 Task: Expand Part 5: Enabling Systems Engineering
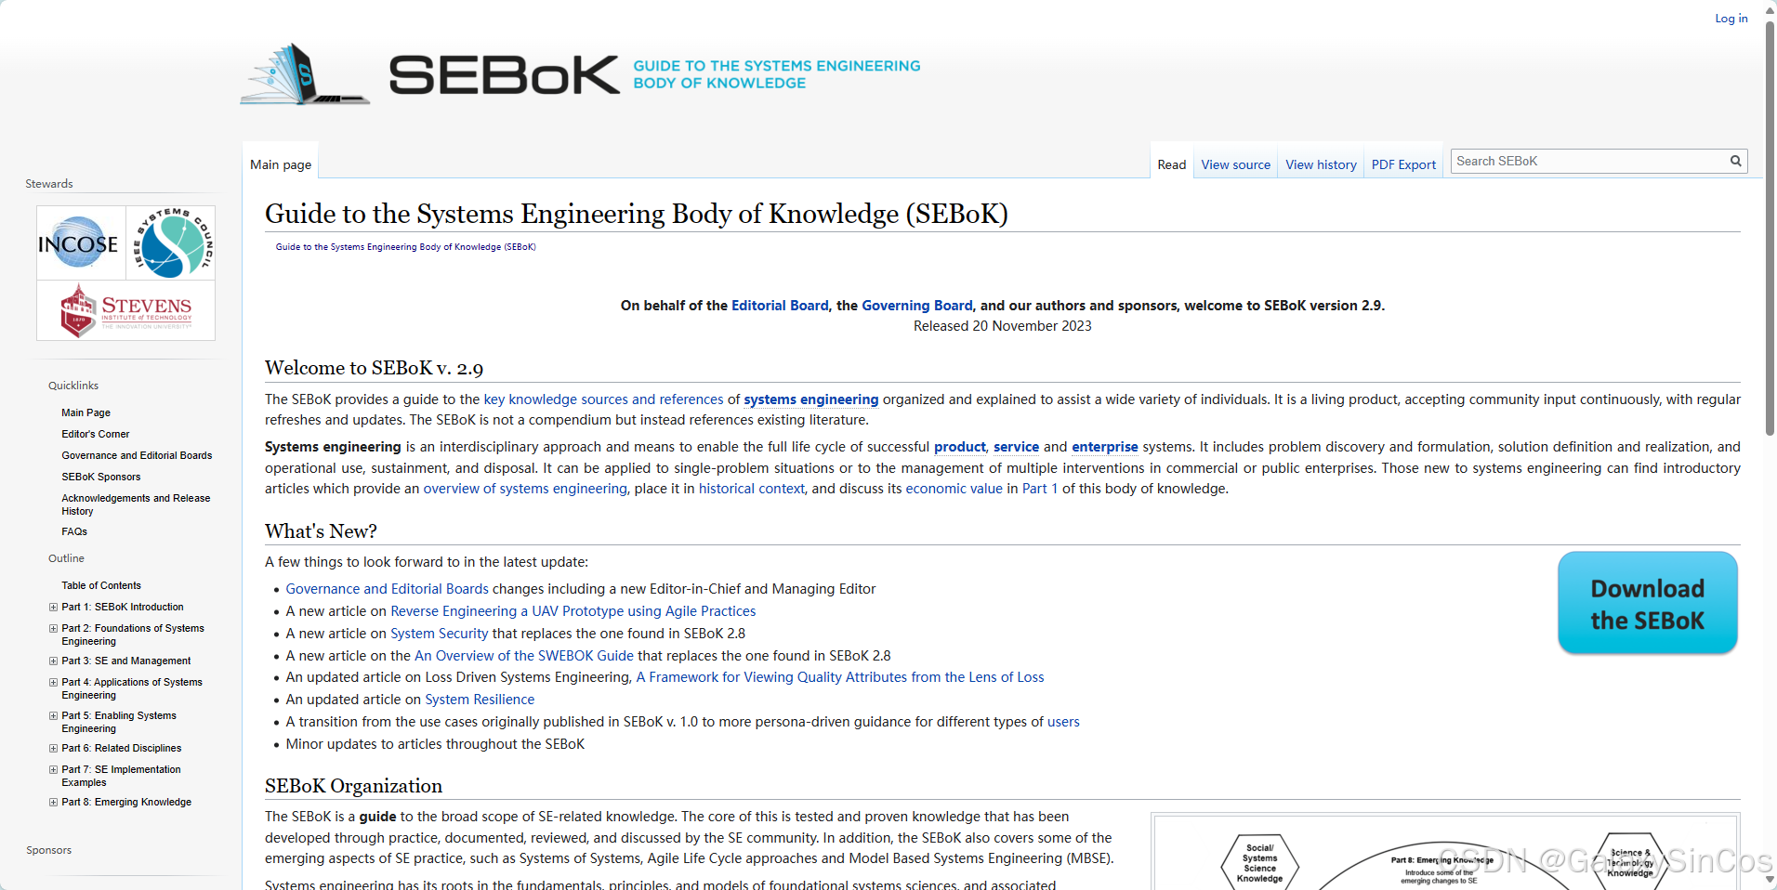[53, 716]
